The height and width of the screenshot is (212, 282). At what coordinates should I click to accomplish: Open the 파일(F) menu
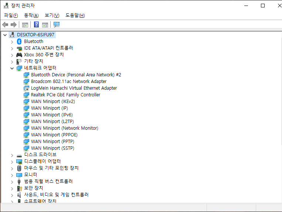(11, 16)
